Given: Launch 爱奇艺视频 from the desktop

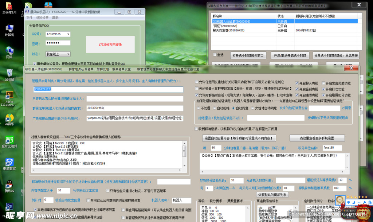Looking at the screenshot, I should (x=9, y=141).
